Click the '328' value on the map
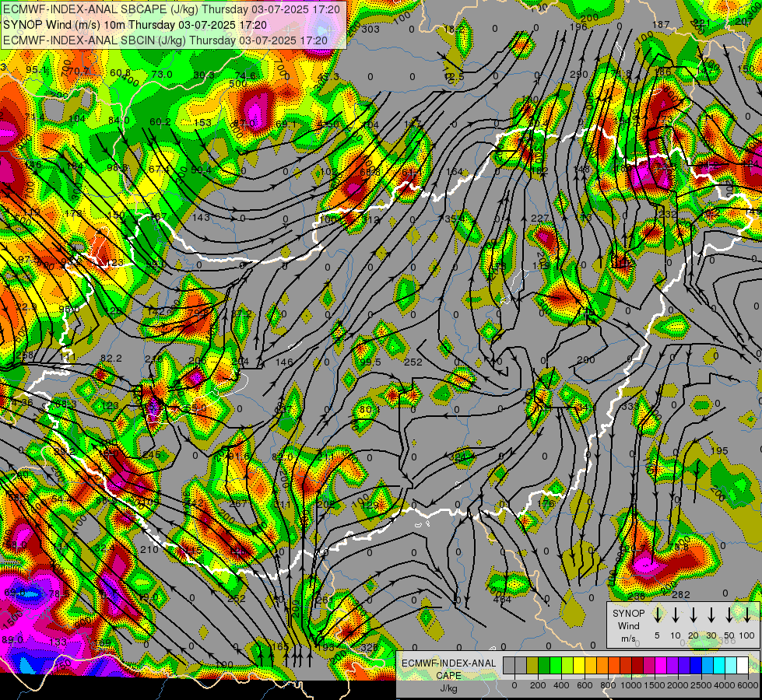 pos(370,647)
